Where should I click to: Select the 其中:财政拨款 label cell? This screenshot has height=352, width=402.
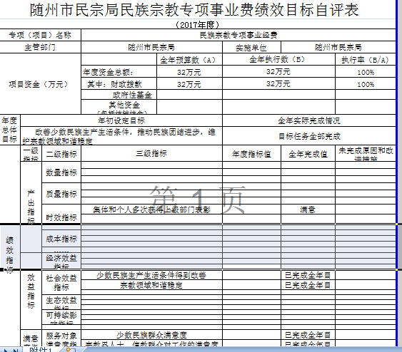[x=119, y=83]
